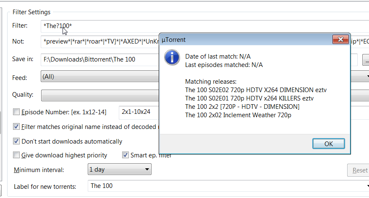Click 'Last episodes matched: N/A' text
Screen dimensions: 369x198
224,65
